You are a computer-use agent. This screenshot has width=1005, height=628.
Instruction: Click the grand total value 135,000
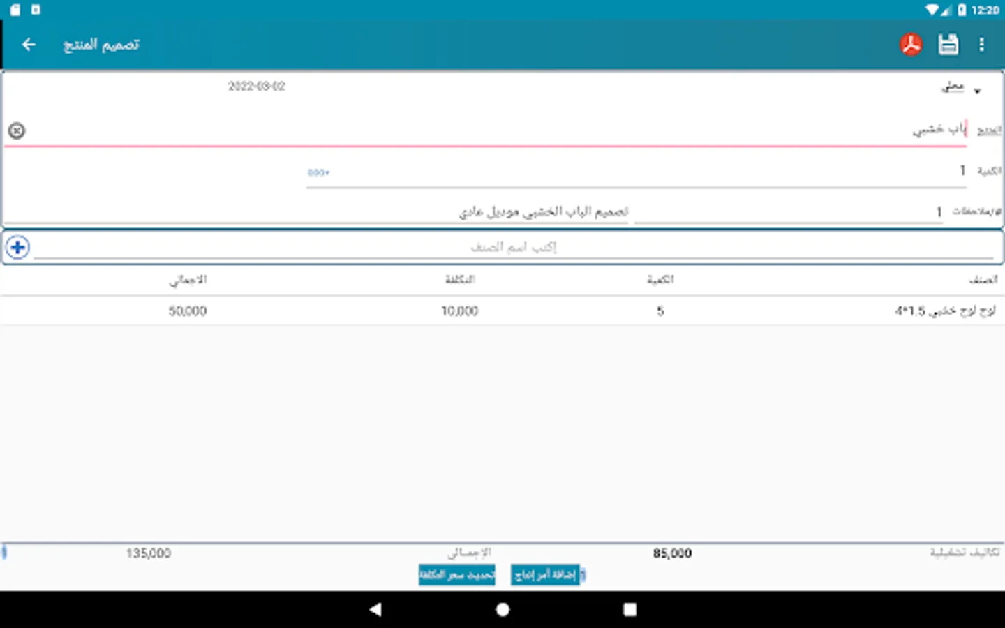148,553
